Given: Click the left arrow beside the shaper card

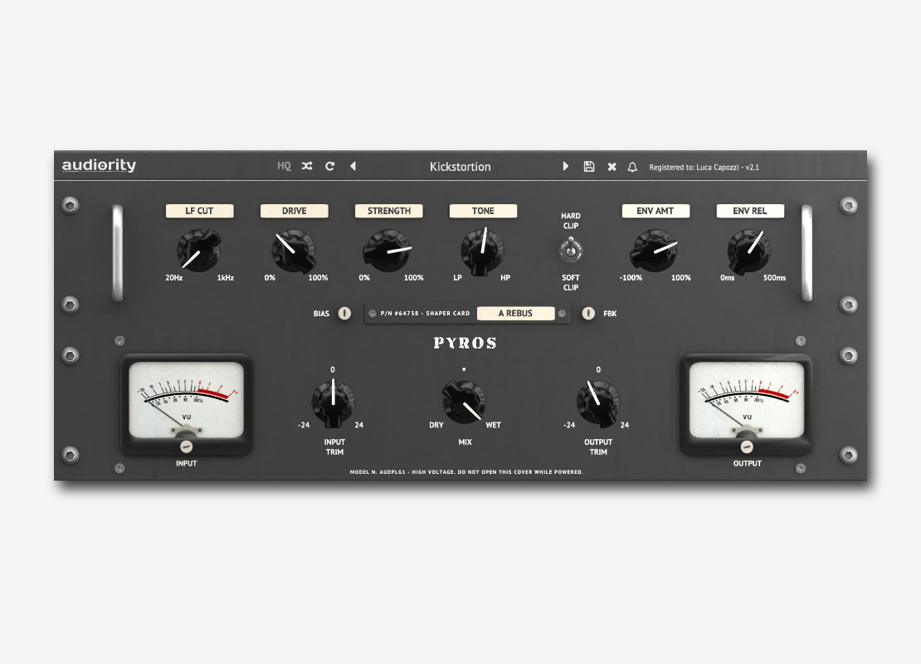Looking at the screenshot, I should (373, 313).
